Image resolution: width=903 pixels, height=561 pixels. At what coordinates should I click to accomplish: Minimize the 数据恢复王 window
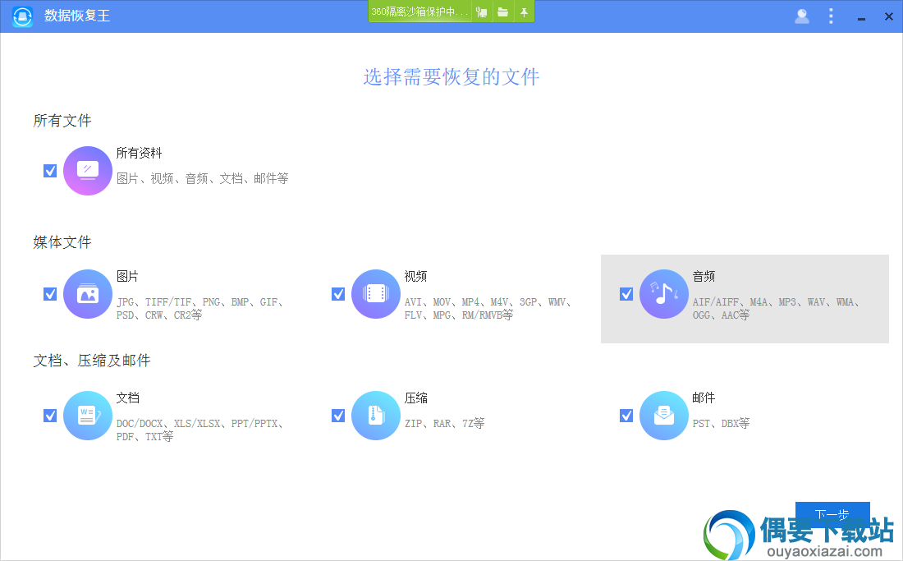pos(861,19)
